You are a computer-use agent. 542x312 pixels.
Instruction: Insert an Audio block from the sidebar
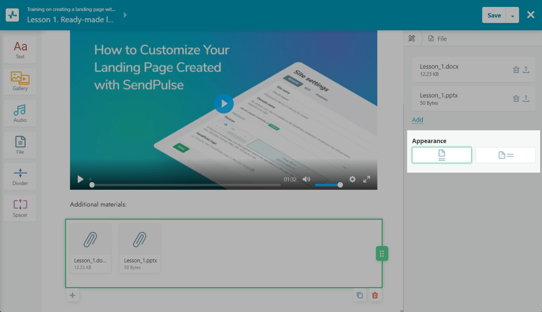[x=20, y=113]
